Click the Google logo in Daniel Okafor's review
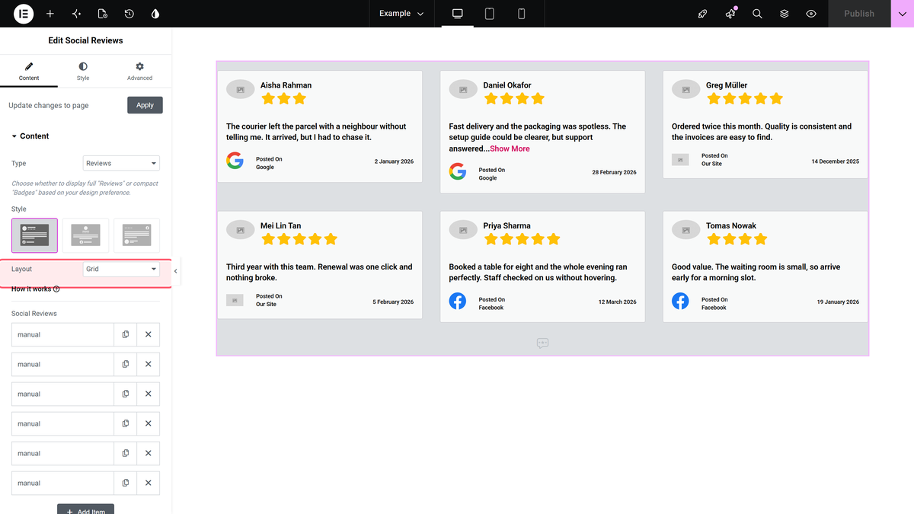Viewport: 914px width, 514px height. click(458, 171)
